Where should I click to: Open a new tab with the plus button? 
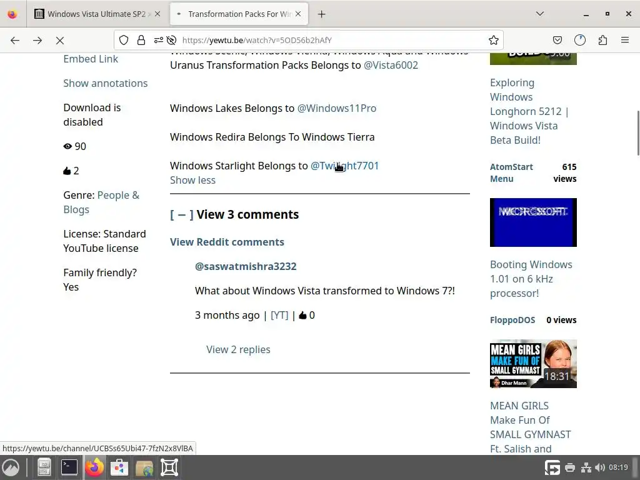pos(322,14)
